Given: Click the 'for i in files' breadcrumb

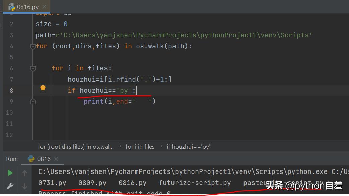Looking at the screenshot, I should point(140,147).
